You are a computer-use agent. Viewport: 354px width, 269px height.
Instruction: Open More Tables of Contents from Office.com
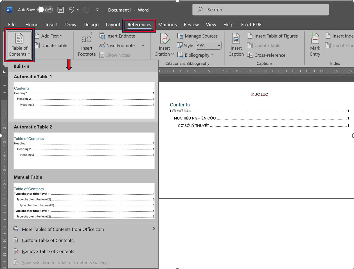tap(84, 229)
